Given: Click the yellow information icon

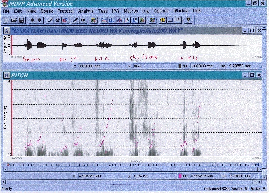Looking at the screenshot, I should pos(162,20).
